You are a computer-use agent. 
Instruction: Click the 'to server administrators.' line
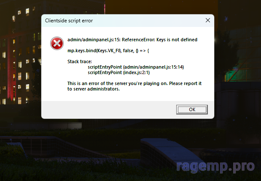tap(94, 89)
